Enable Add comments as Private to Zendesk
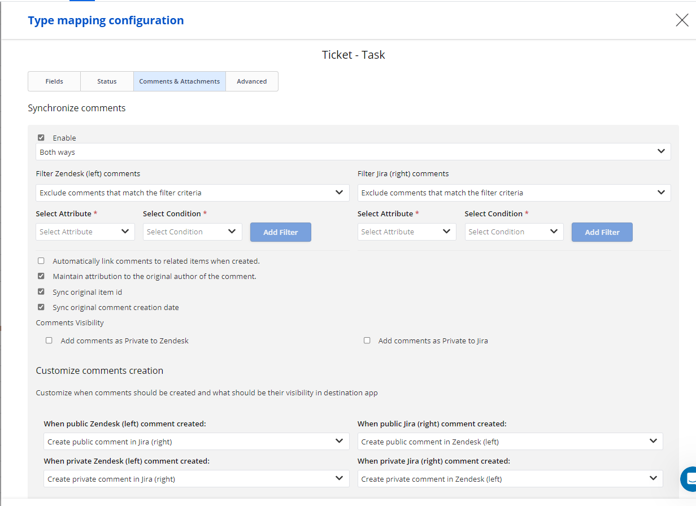Image resolution: width=696 pixels, height=506 pixels. pyautogui.click(x=49, y=341)
